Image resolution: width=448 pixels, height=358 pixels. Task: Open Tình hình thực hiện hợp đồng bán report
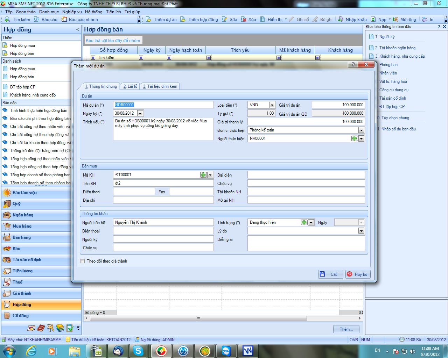point(38,110)
